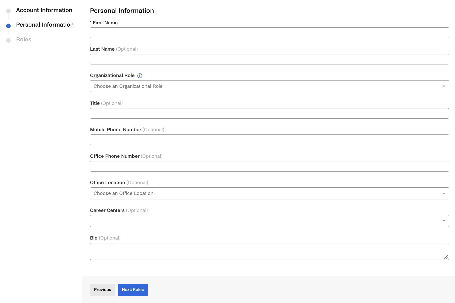Click the Next: Roles button

[133, 290]
